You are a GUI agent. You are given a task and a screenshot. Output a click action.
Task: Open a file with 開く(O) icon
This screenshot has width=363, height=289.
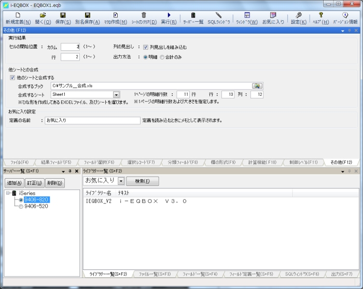tap(43, 15)
